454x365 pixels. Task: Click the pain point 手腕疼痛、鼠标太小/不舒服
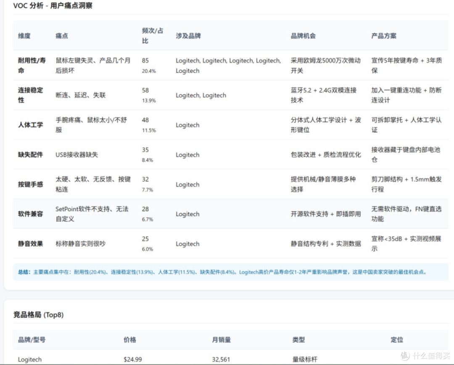pyautogui.click(x=91, y=125)
